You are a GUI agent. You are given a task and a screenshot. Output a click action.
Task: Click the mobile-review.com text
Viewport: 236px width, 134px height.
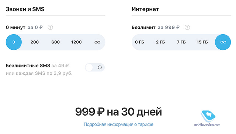pos(207,125)
